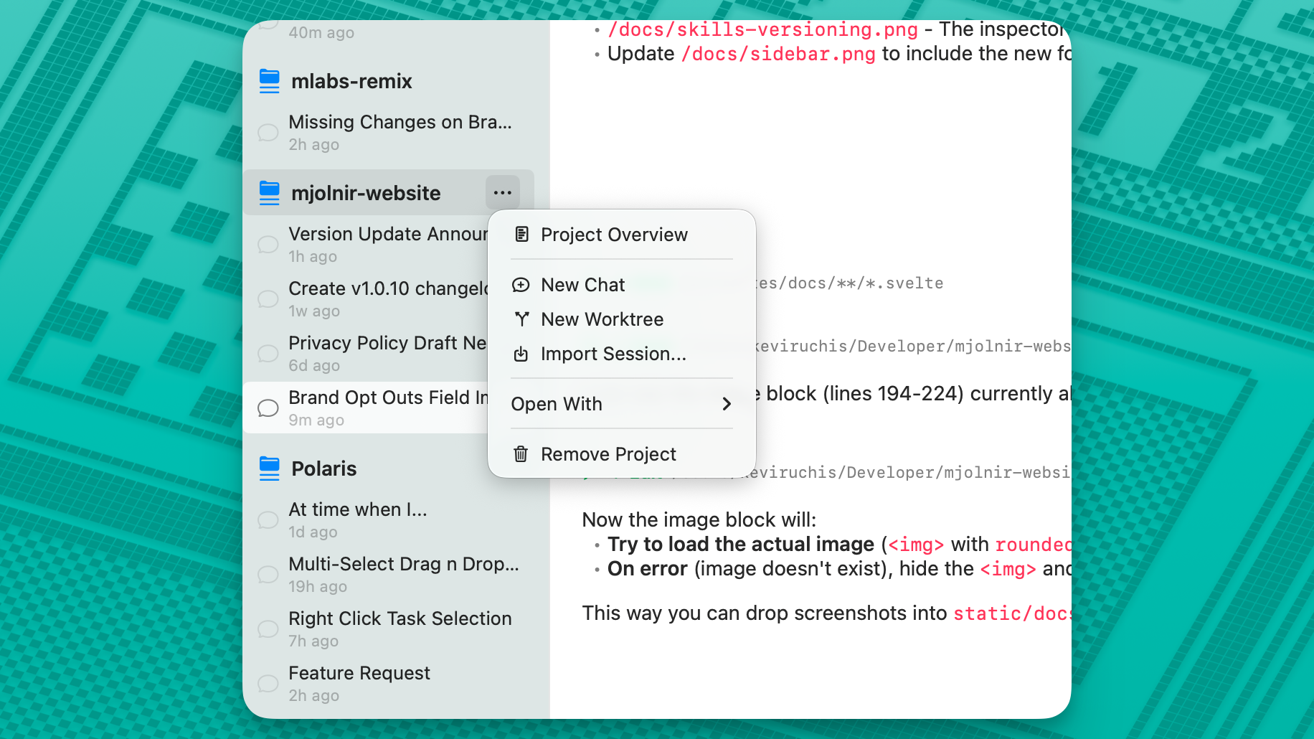Click the Polaris project folder icon
Screen dimensions: 1314x739
pos(269,469)
